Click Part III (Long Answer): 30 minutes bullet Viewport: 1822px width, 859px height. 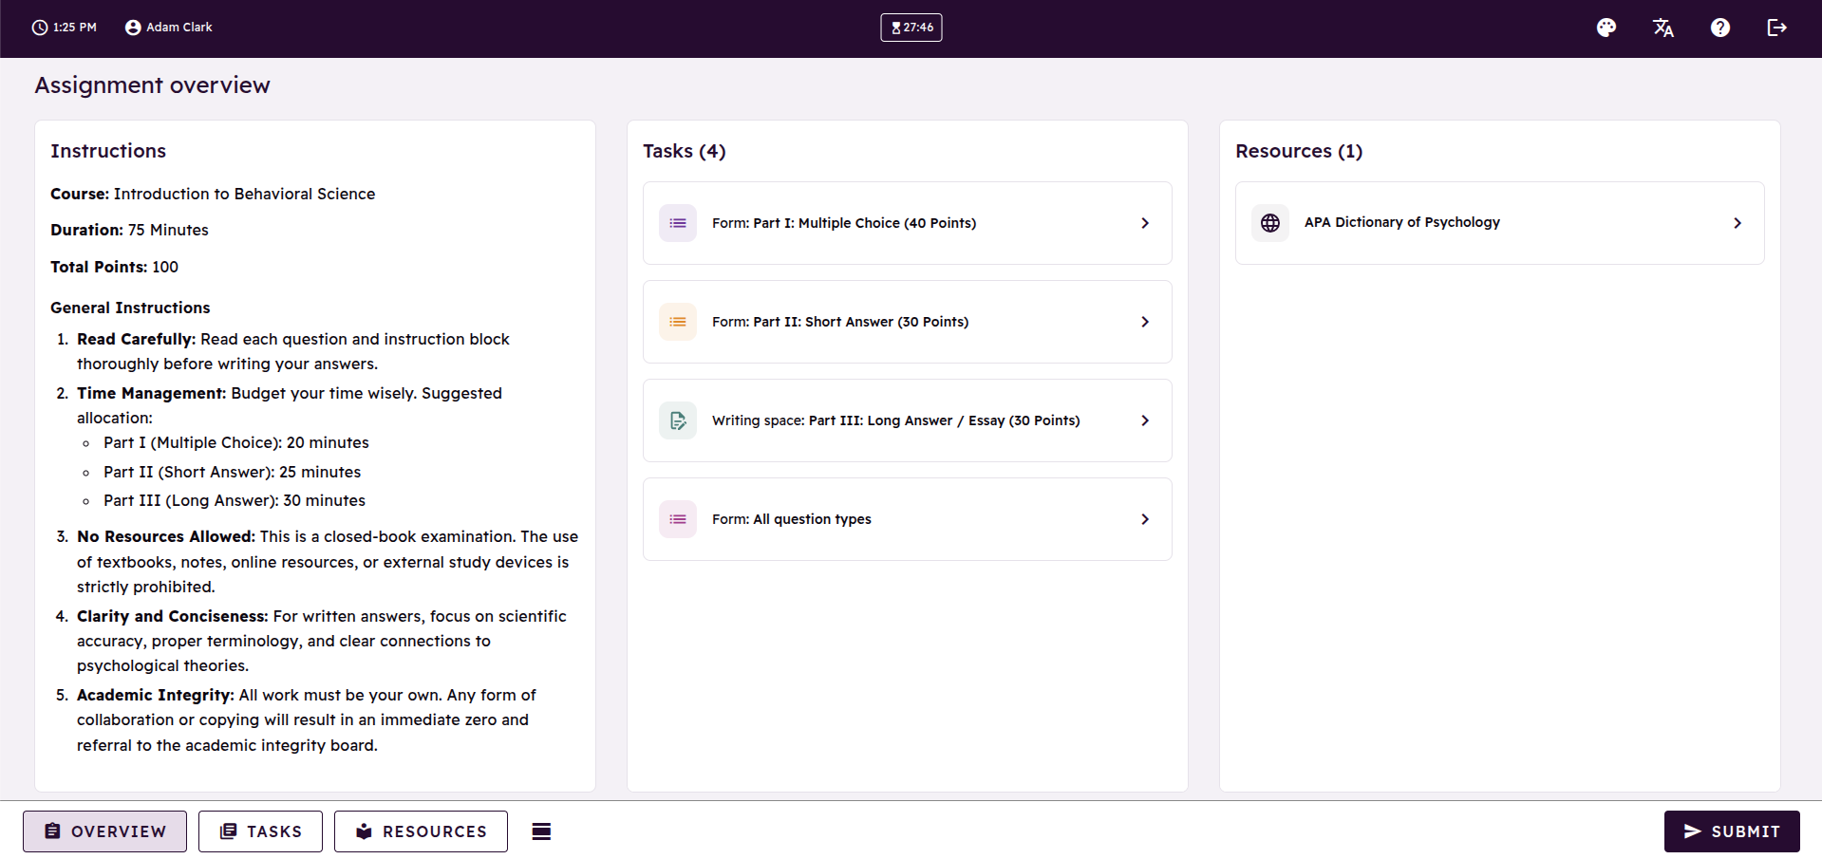coord(235,500)
